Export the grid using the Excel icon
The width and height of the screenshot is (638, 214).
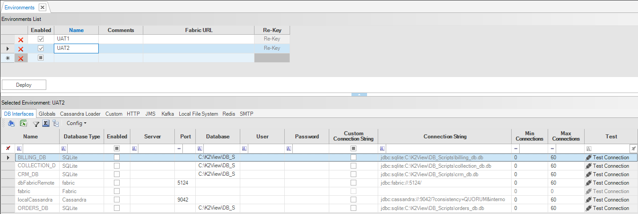coord(23,124)
